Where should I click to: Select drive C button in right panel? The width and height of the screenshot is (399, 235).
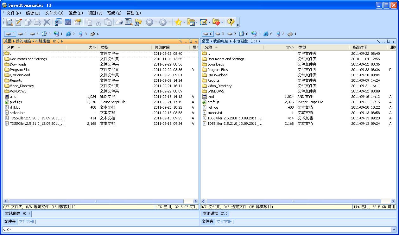point(208,34)
